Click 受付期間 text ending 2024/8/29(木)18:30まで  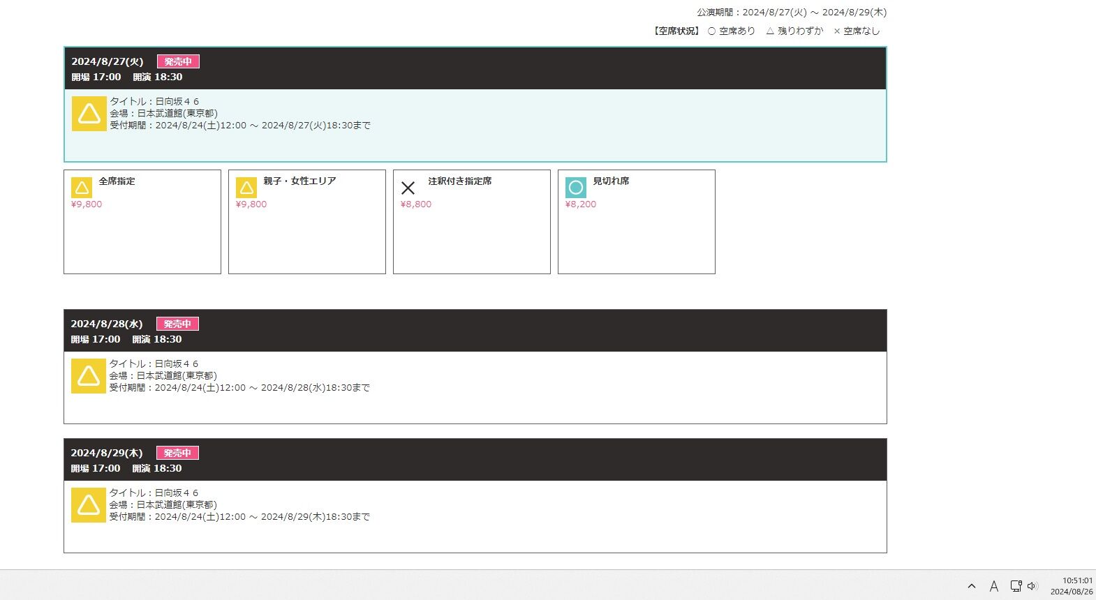pos(239,517)
